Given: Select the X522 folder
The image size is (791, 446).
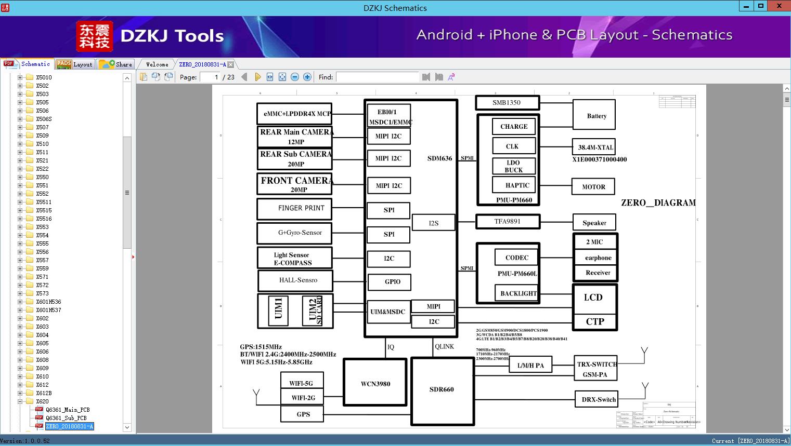Looking at the screenshot, I should pyautogui.click(x=42, y=169).
